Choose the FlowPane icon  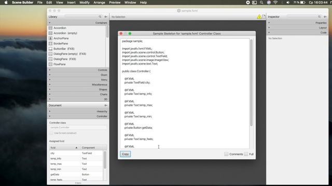tap(50, 64)
